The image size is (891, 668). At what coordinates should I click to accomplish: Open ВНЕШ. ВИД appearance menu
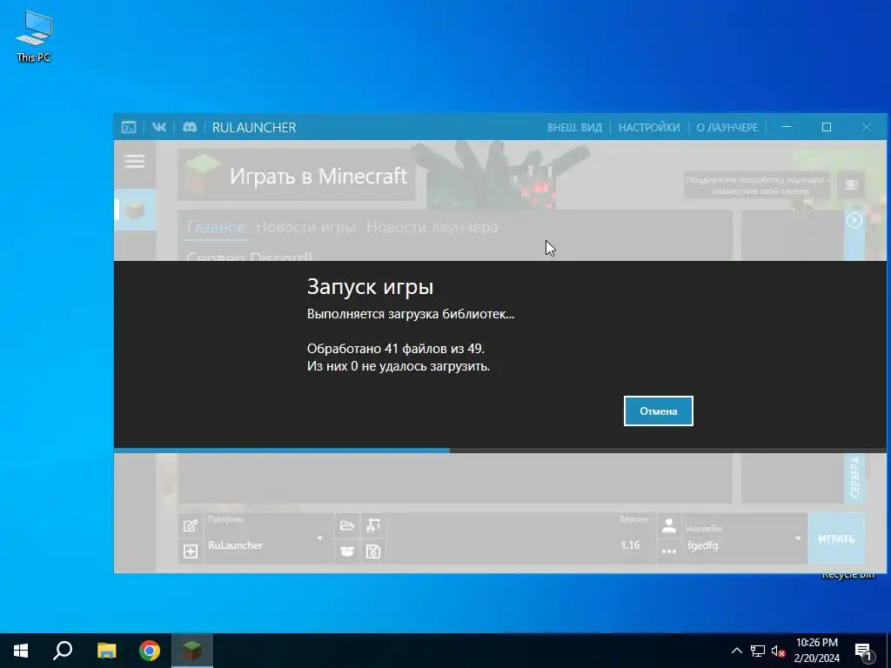pos(574,127)
